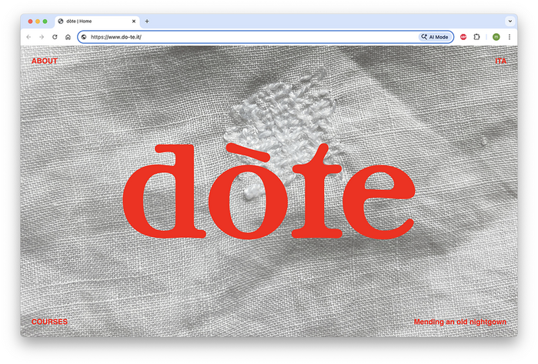Click the red adblock extension icon
Screen dimensions: 538x364
coord(463,37)
